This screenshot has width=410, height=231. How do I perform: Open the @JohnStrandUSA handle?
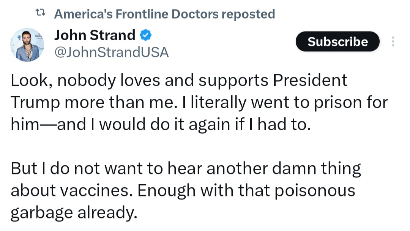pyautogui.click(x=112, y=52)
